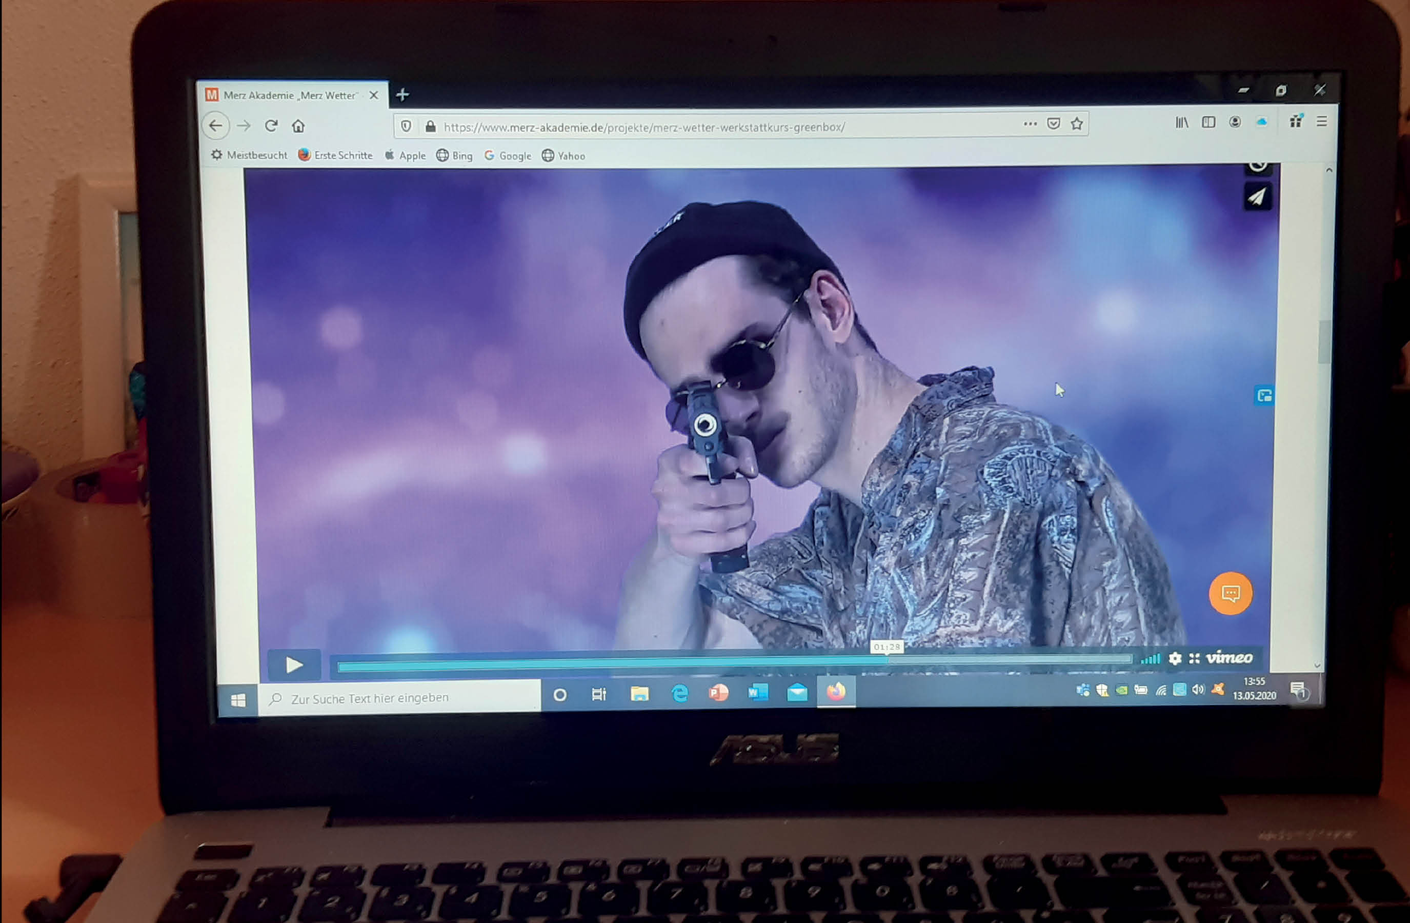The height and width of the screenshot is (923, 1410).
Task: Click the page scrollbar down arrow
Action: (x=1318, y=666)
